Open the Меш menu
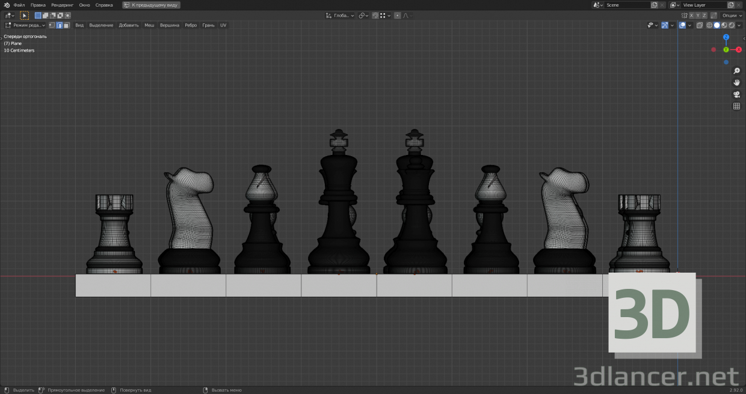Image resolution: width=746 pixels, height=394 pixels. pos(149,25)
